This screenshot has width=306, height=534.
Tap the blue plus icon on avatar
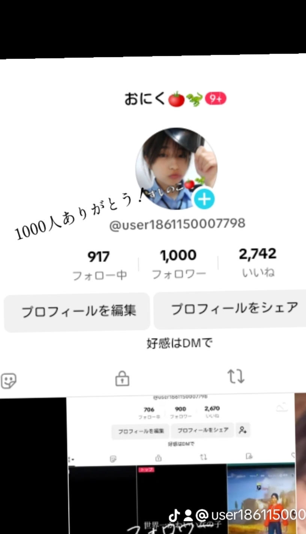click(204, 199)
